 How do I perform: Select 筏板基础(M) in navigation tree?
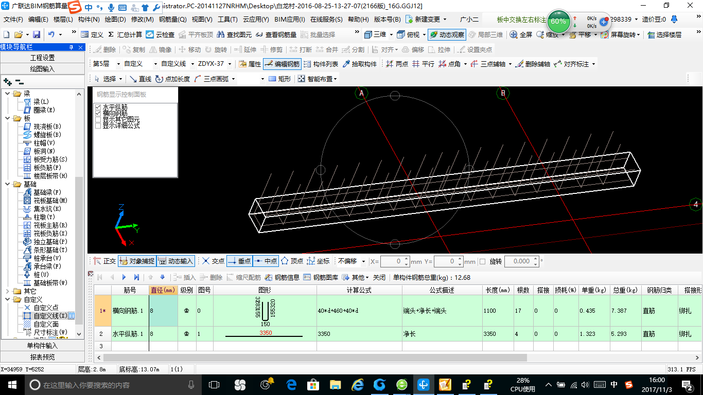coord(45,201)
